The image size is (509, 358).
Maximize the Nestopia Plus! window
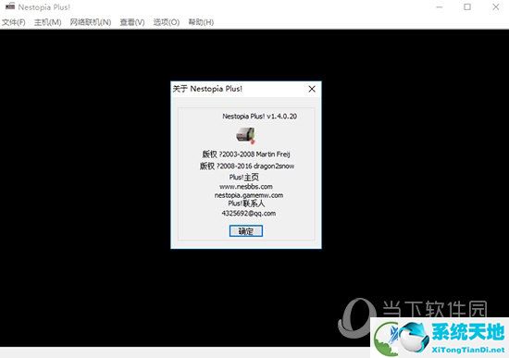pos(467,6)
